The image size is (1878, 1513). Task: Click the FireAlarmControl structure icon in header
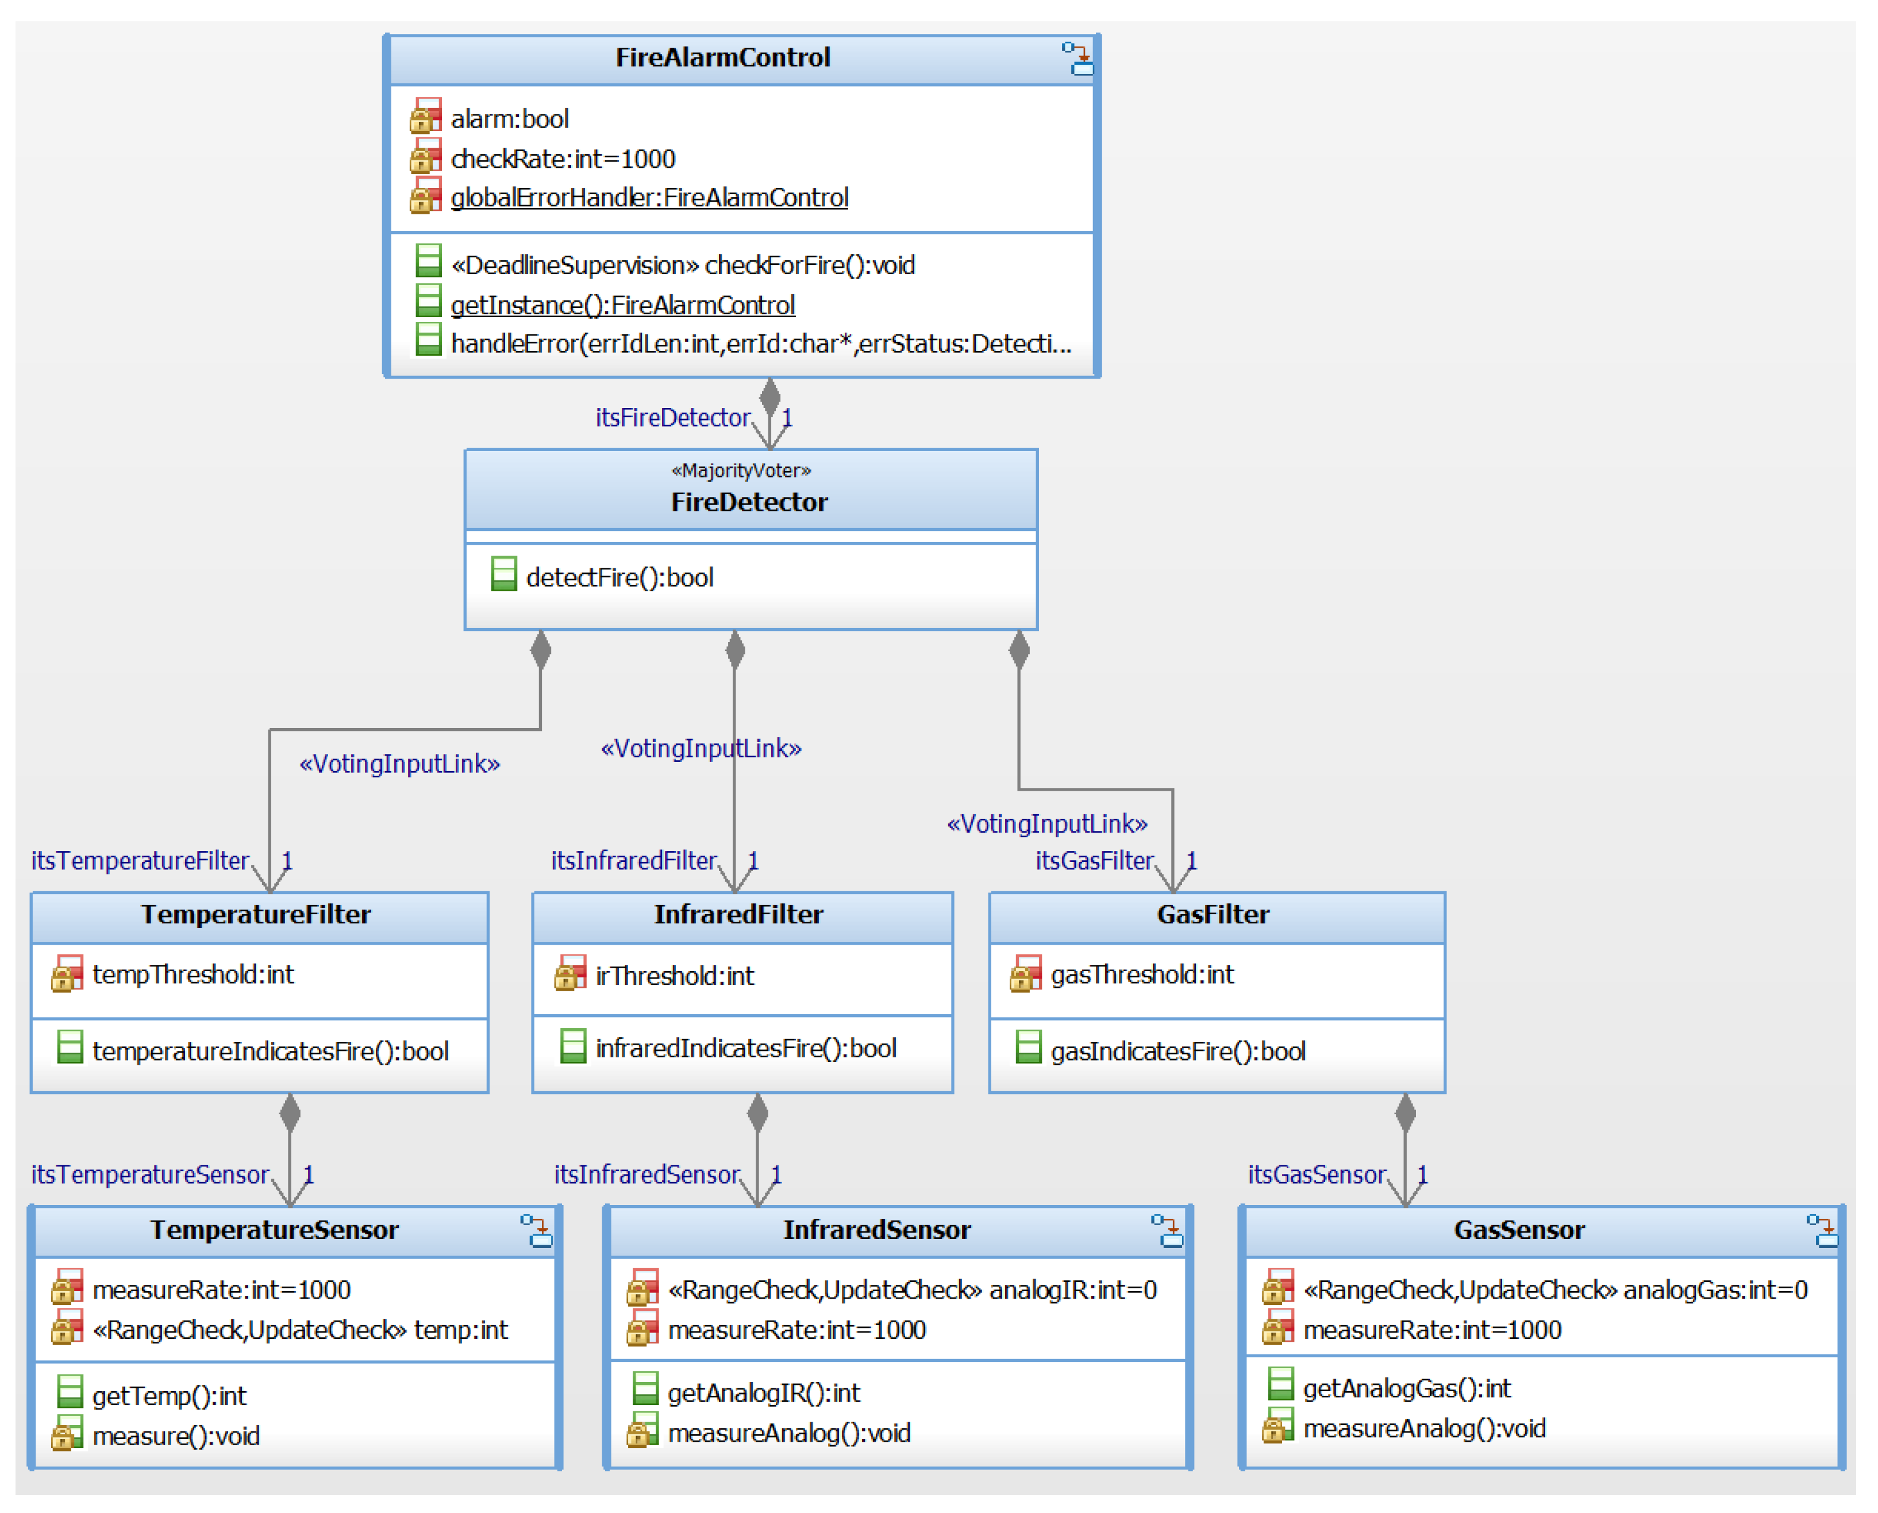click(1077, 59)
